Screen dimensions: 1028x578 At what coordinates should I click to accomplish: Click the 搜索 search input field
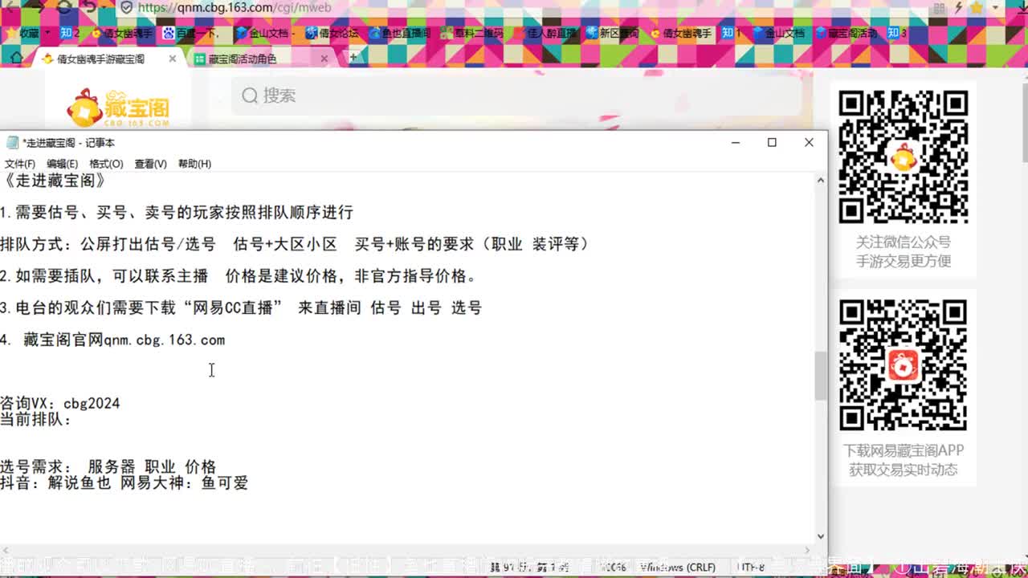(x=517, y=96)
